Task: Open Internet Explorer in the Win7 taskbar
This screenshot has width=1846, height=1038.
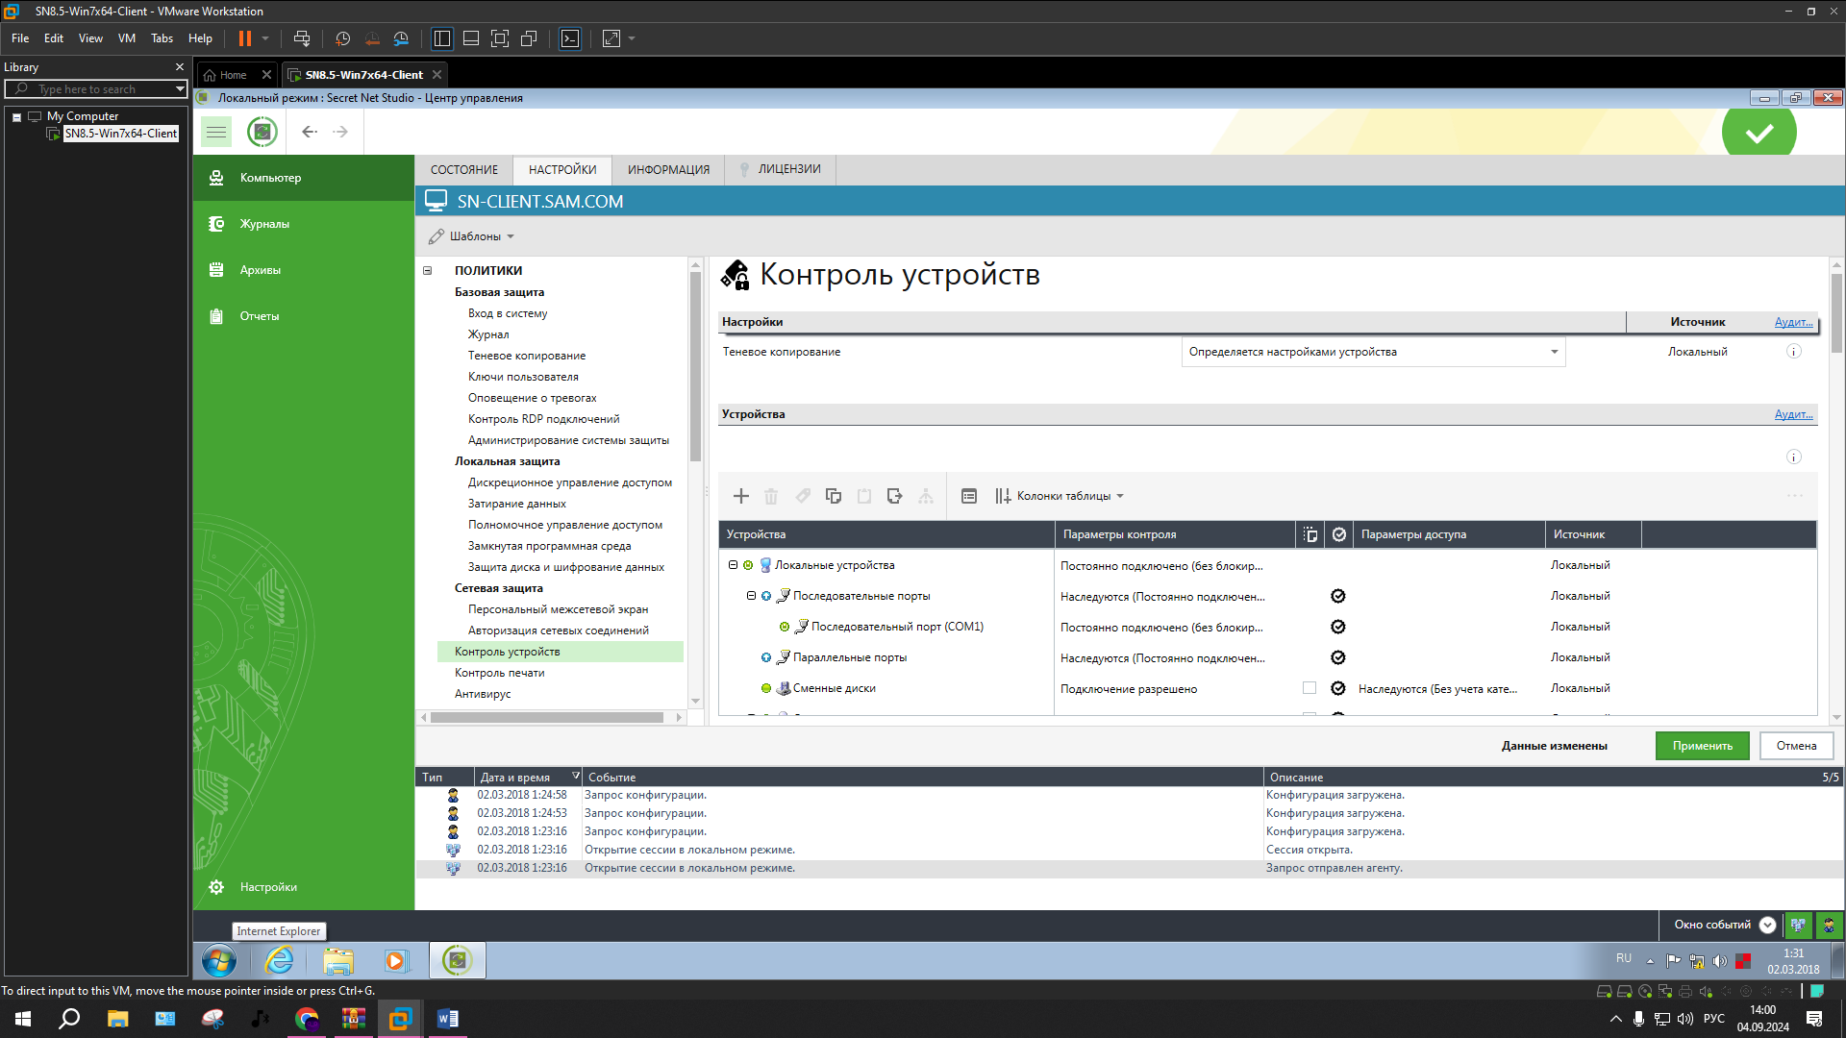Action: (x=280, y=960)
